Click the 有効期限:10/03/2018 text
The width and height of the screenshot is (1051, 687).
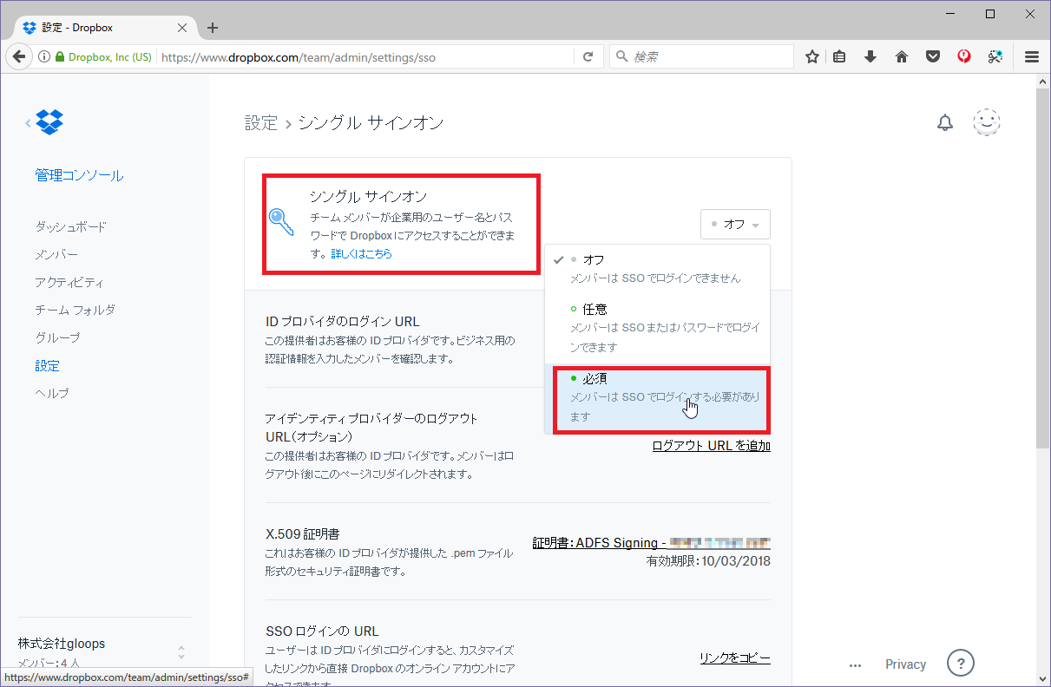tap(708, 561)
